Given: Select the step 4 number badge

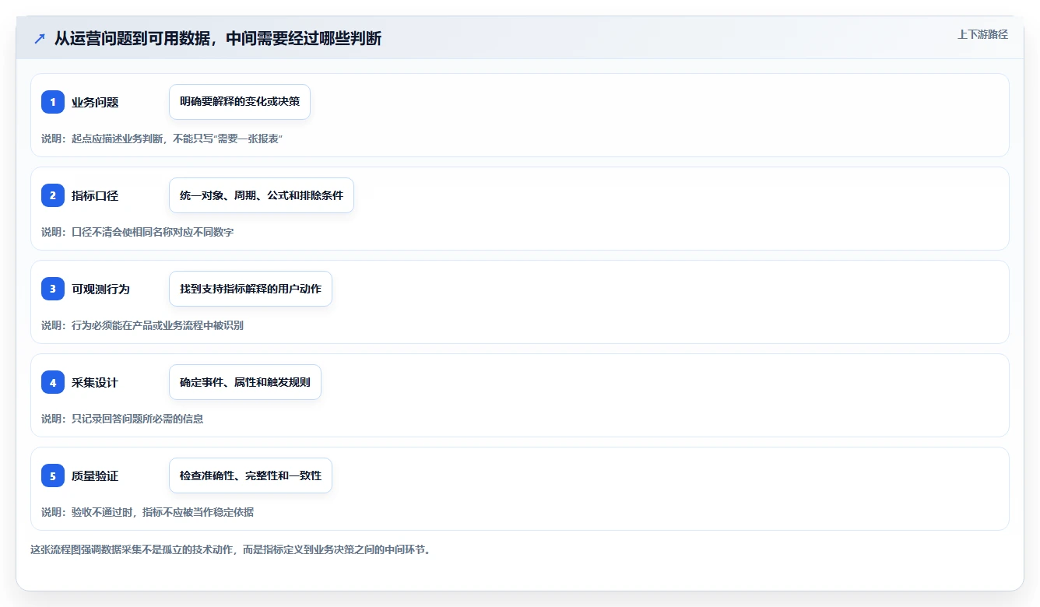Looking at the screenshot, I should click(53, 382).
